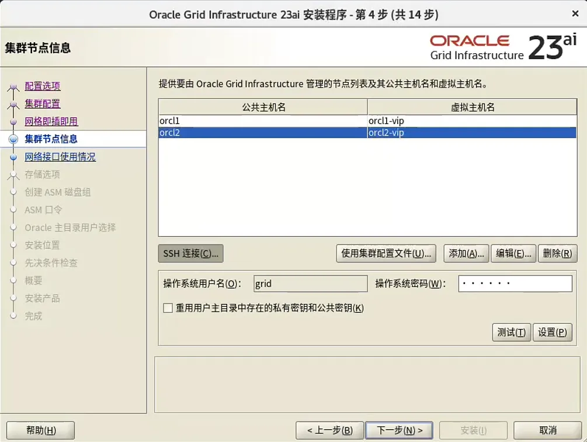Click 设置 to set up SSH
This screenshot has width=587, height=442.
tap(552, 332)
